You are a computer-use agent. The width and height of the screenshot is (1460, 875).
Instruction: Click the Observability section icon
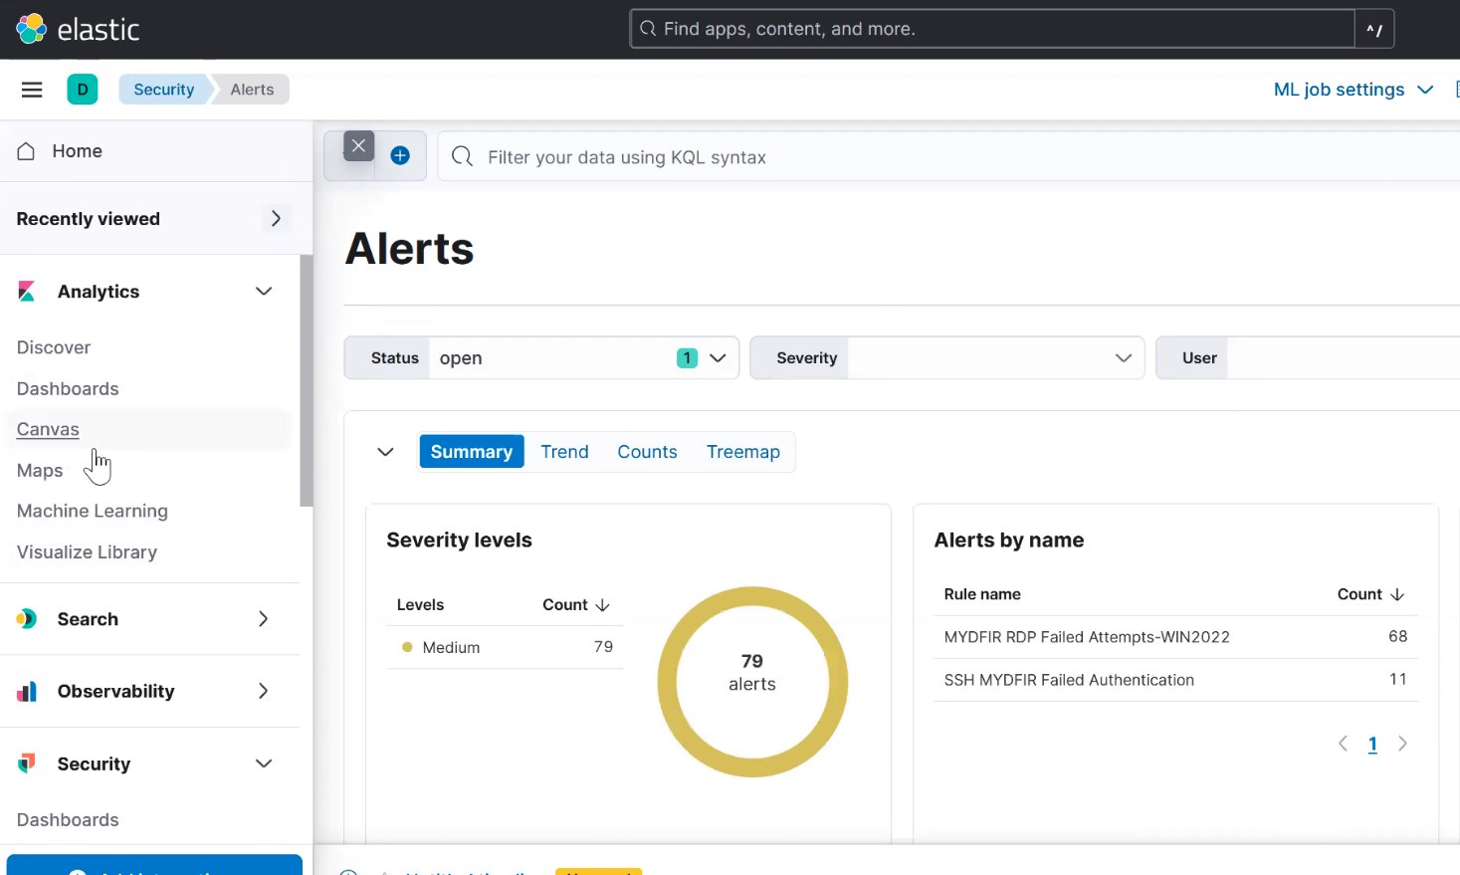click(27, 691)
